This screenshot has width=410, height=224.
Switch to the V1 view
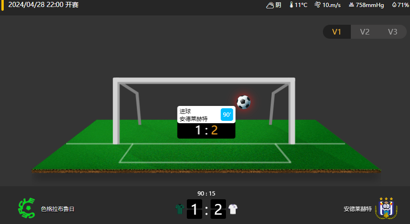(x=336, y=32)
